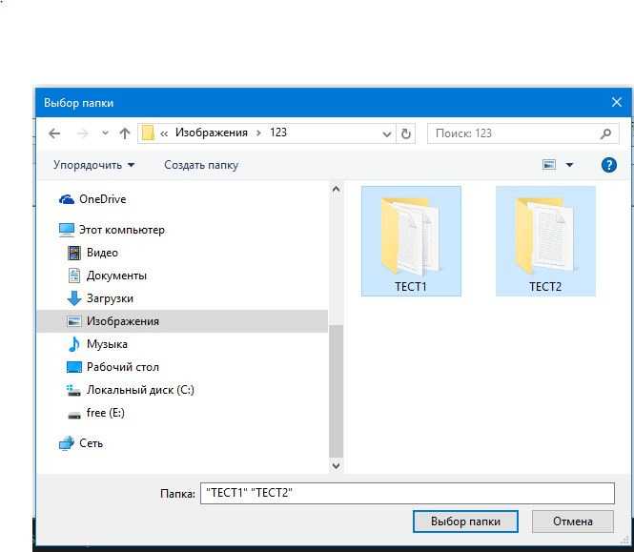This screenshot has height=552, width=634.
Task: Click the navigation pane scroll up arrow
Action: pos(336,189)
